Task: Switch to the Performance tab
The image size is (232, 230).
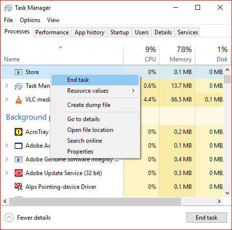Action: point(52,32)
